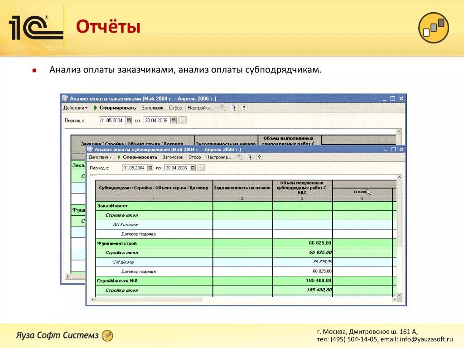Click report icon in customers window title bar
The image size is (464, 348).
tap(64, 98)
